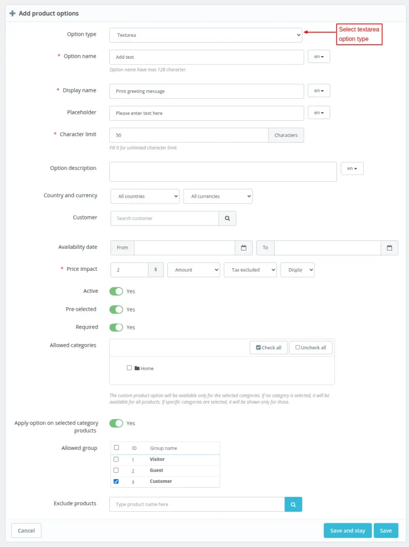Open the Availability From calendar icon
Image resolution: width=409 pixels, height=547 pixels.
click(x=243, y=248)
